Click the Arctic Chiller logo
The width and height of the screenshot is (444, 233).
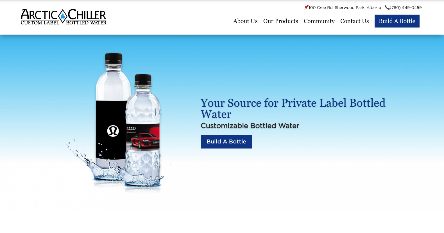[x=64, y=17]
